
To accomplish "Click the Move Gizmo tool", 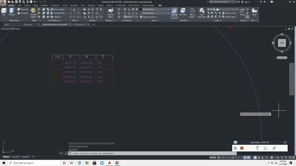I will [192, 13].
